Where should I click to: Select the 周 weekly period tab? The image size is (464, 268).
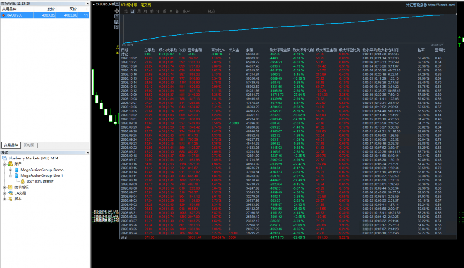click(139, 12)
